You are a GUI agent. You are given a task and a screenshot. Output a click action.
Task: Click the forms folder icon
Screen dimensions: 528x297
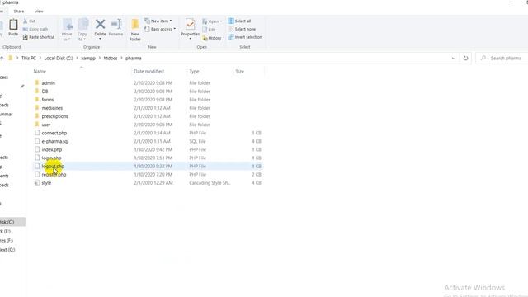coord(37,99)
